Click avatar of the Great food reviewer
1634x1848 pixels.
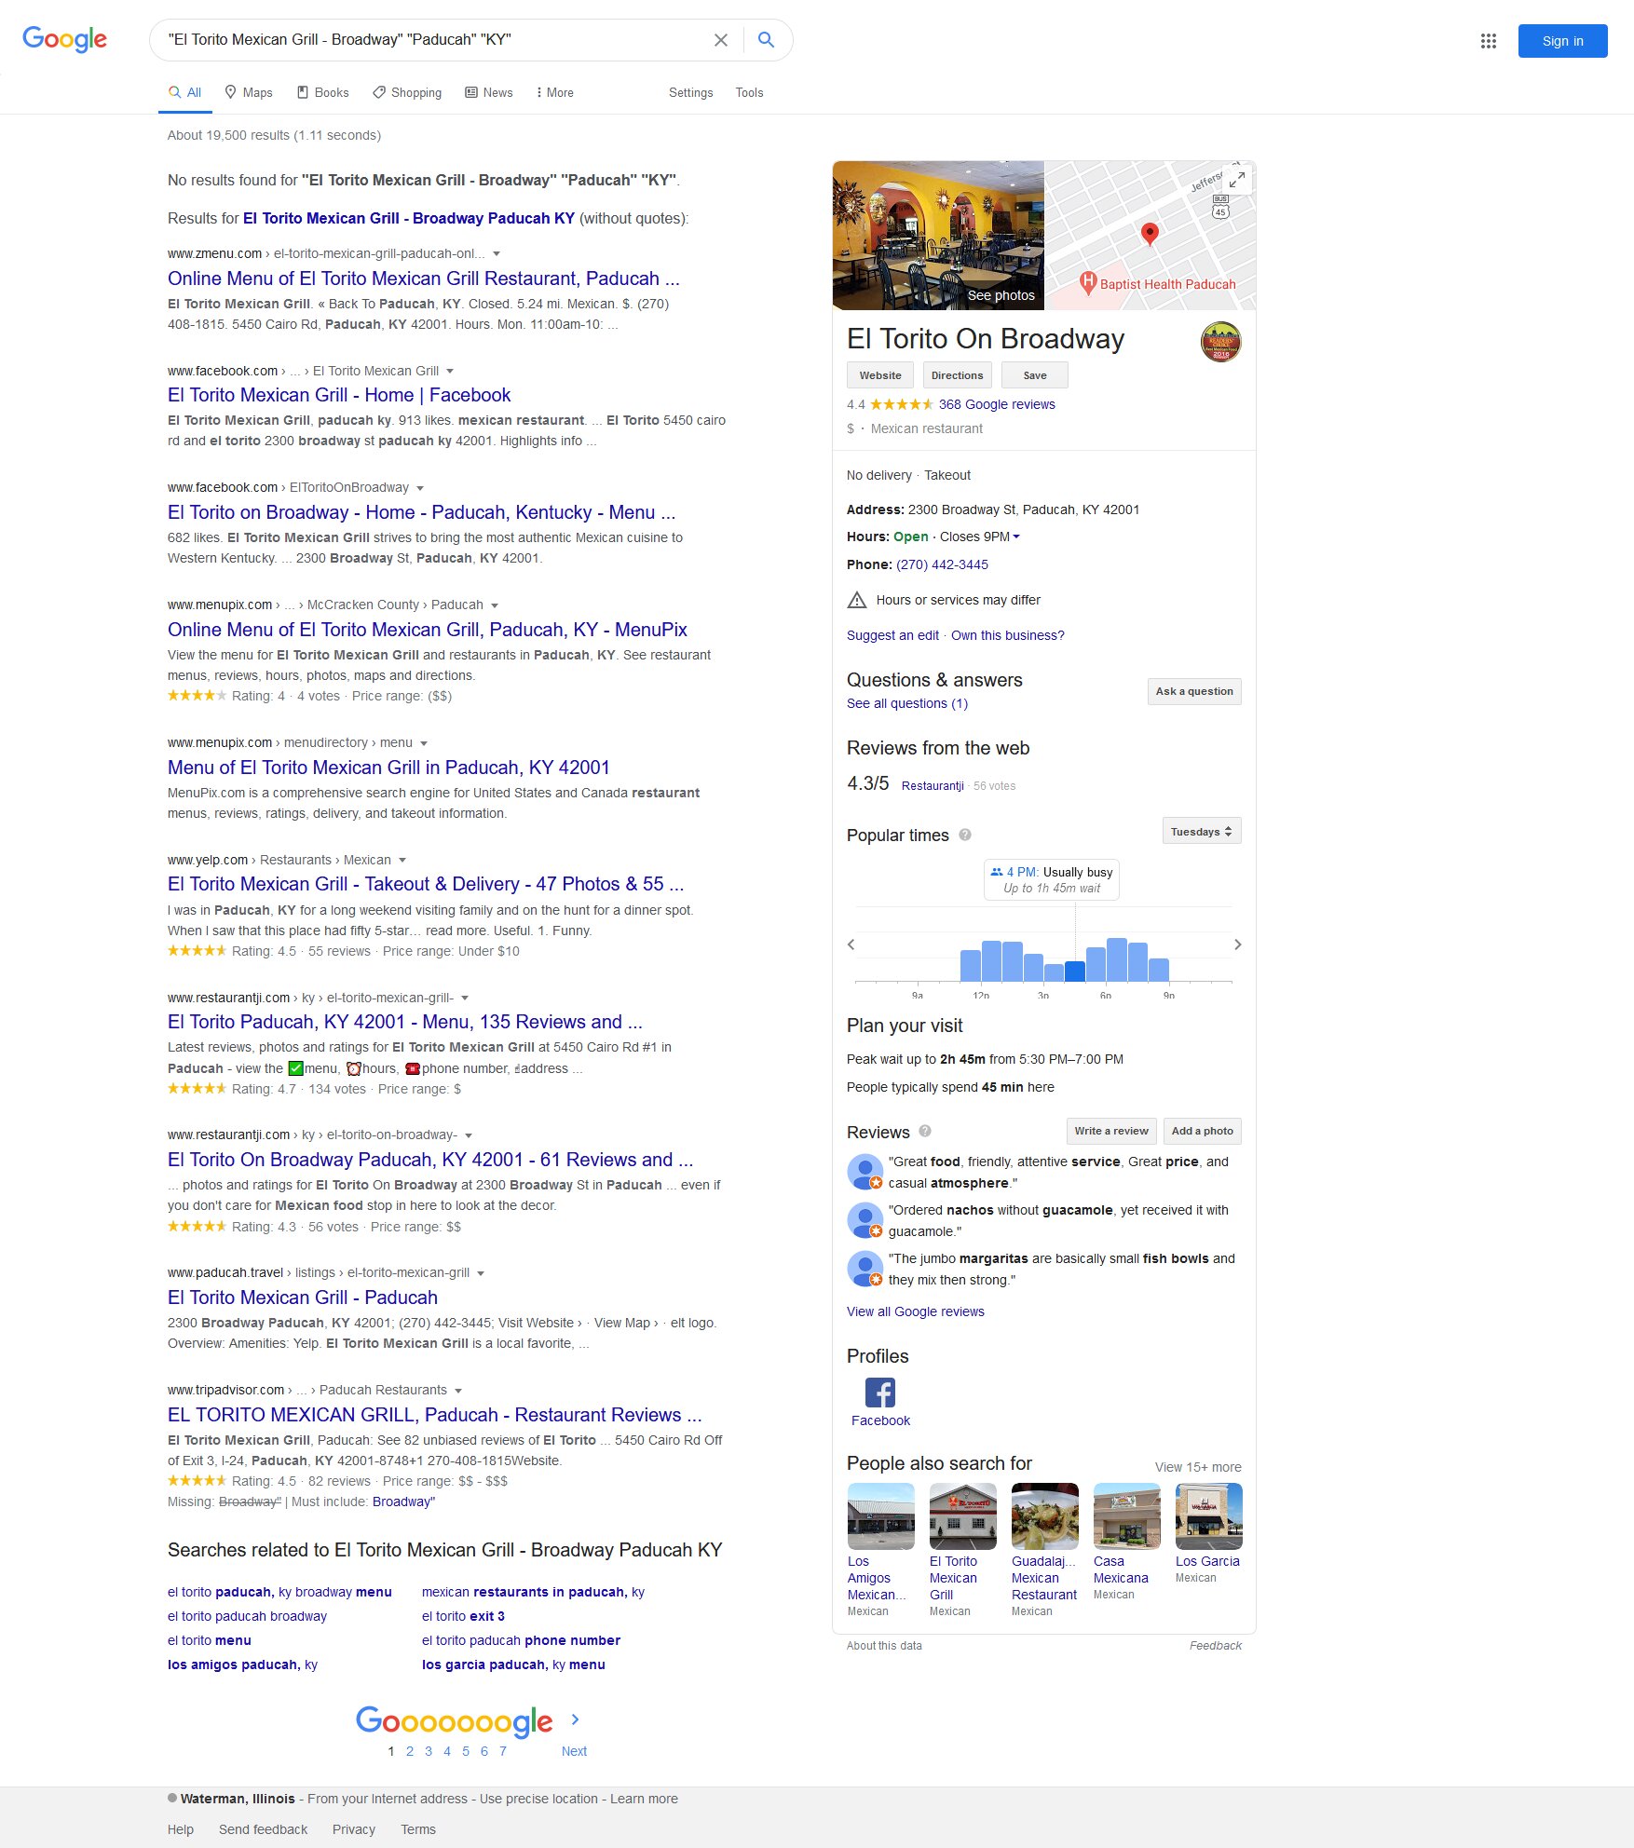(865, 1172)
